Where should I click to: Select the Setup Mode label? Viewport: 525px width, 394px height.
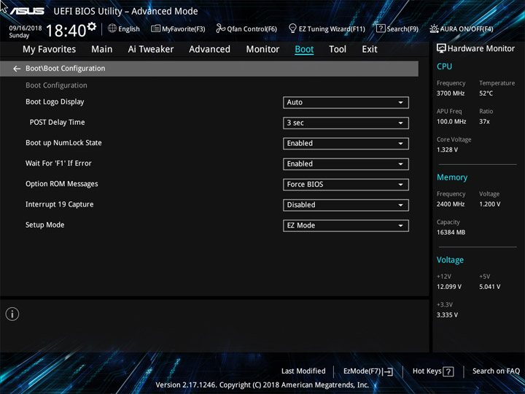click(x=45, y=225)
